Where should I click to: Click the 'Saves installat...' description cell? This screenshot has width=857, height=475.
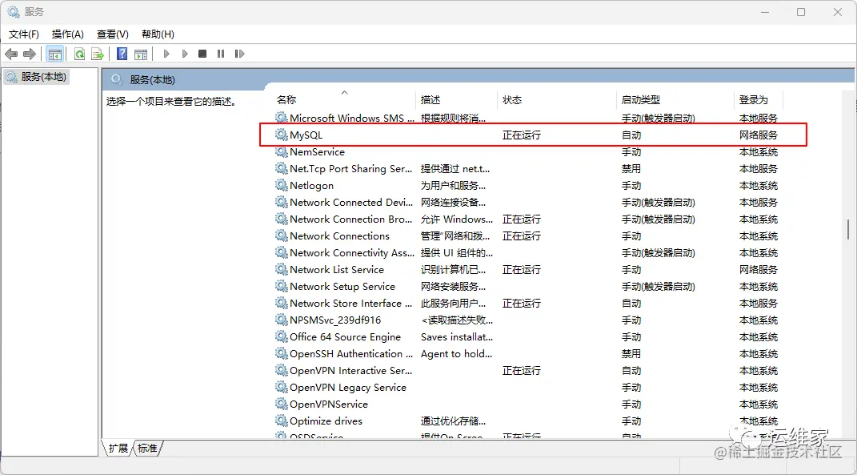[x=456, y=336]
